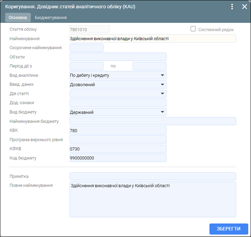This screenshot has height=237, width=251.
Task: Click the Повне найменування text area
Action: click(x=153, y=199)
